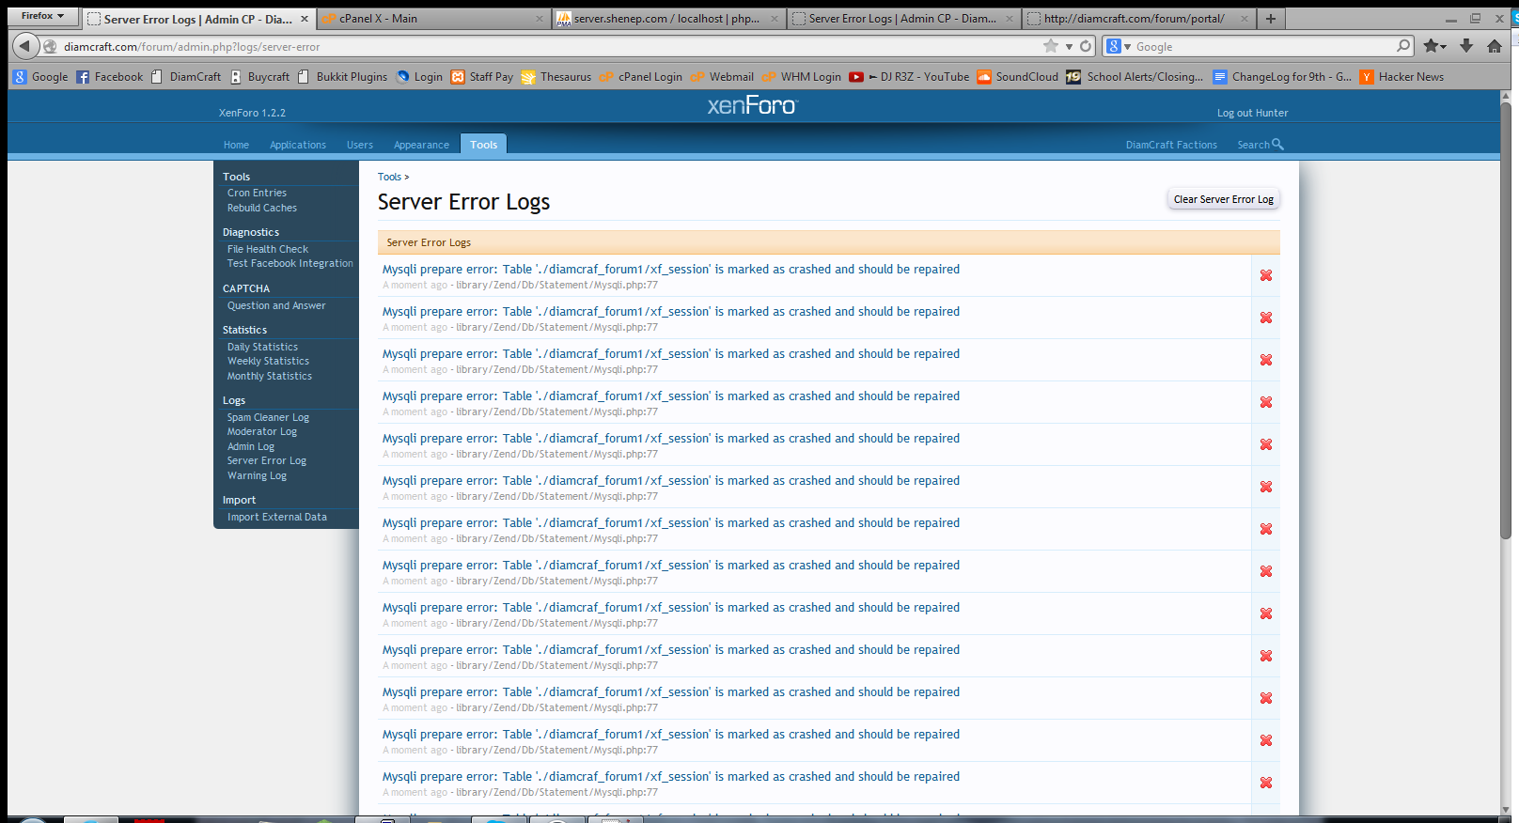The image size is (1519, 823).
Task: Open the downloads arrow icon
Action: tap(1466, 46)
